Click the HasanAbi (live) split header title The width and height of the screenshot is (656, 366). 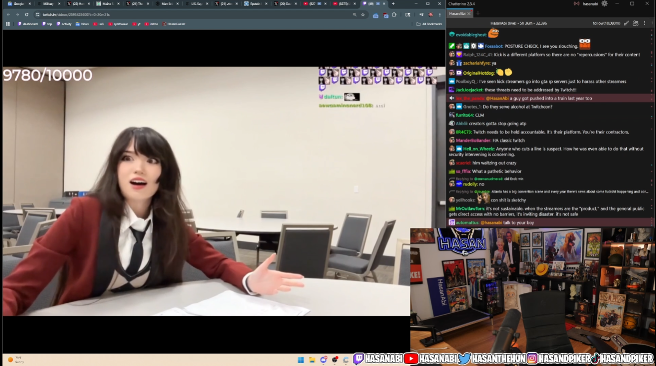pos(519,23)
